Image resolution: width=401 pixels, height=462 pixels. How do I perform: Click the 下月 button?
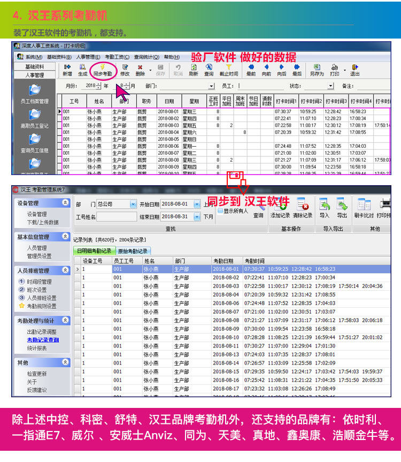pyautogui.click(x=209, y=217)
